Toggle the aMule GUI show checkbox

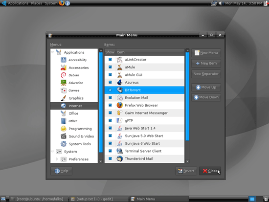[110, 75]
